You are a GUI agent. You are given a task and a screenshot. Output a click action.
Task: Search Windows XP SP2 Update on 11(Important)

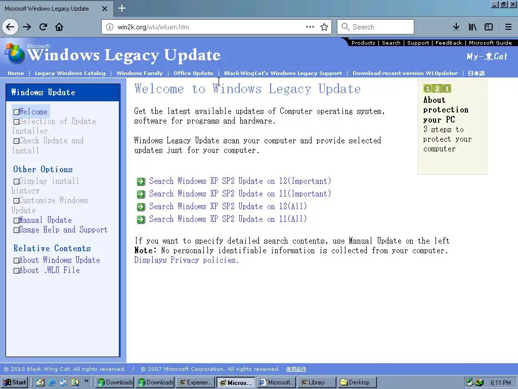click(240, 193)
